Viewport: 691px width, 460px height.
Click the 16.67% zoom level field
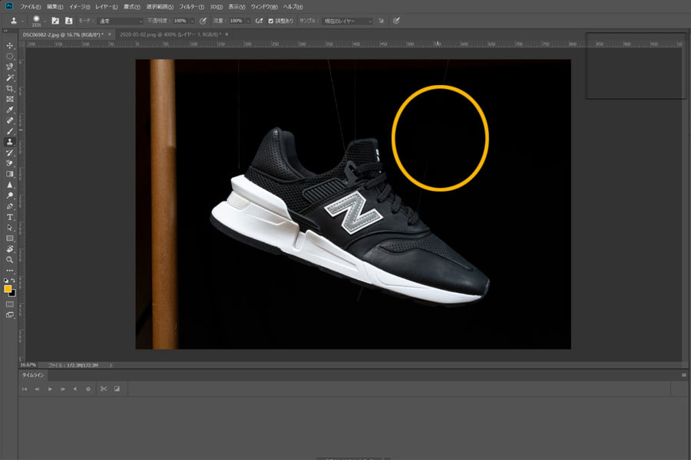point(28,365)
